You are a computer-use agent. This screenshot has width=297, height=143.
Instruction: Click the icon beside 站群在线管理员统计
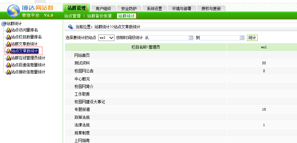click(8, 58)
